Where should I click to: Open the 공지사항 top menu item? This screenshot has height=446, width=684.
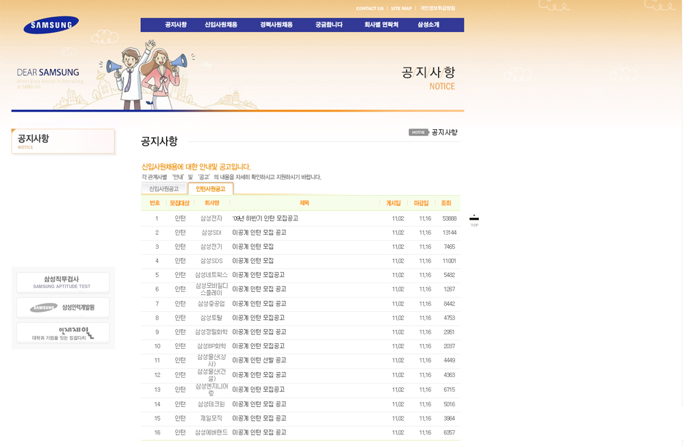[x=176, y=25]
